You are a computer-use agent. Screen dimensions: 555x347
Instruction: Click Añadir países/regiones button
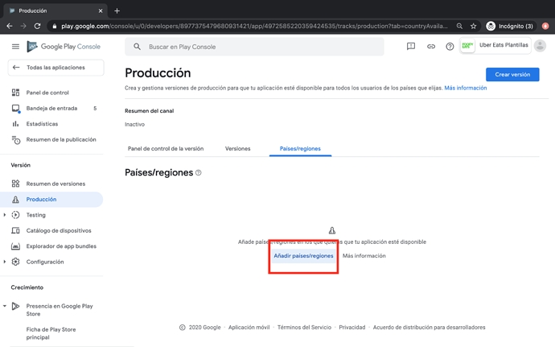pos(303,256)
